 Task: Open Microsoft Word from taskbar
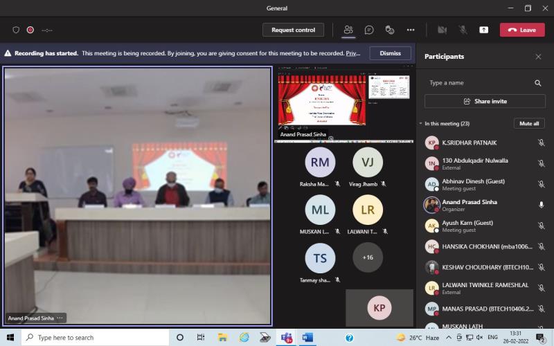point(307,338)
